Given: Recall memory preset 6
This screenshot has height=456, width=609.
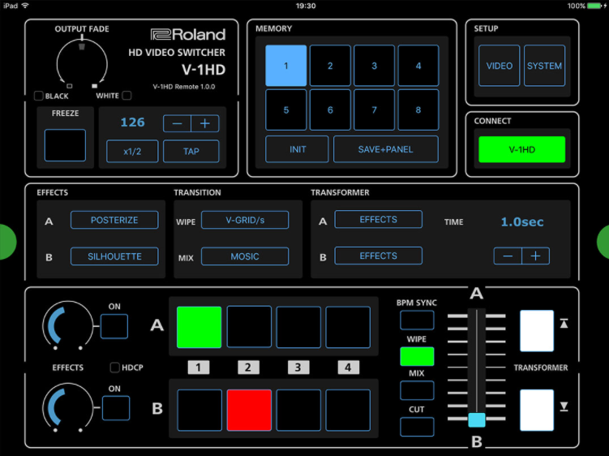Looking at the screenshot, I should (x=330, y=110).
